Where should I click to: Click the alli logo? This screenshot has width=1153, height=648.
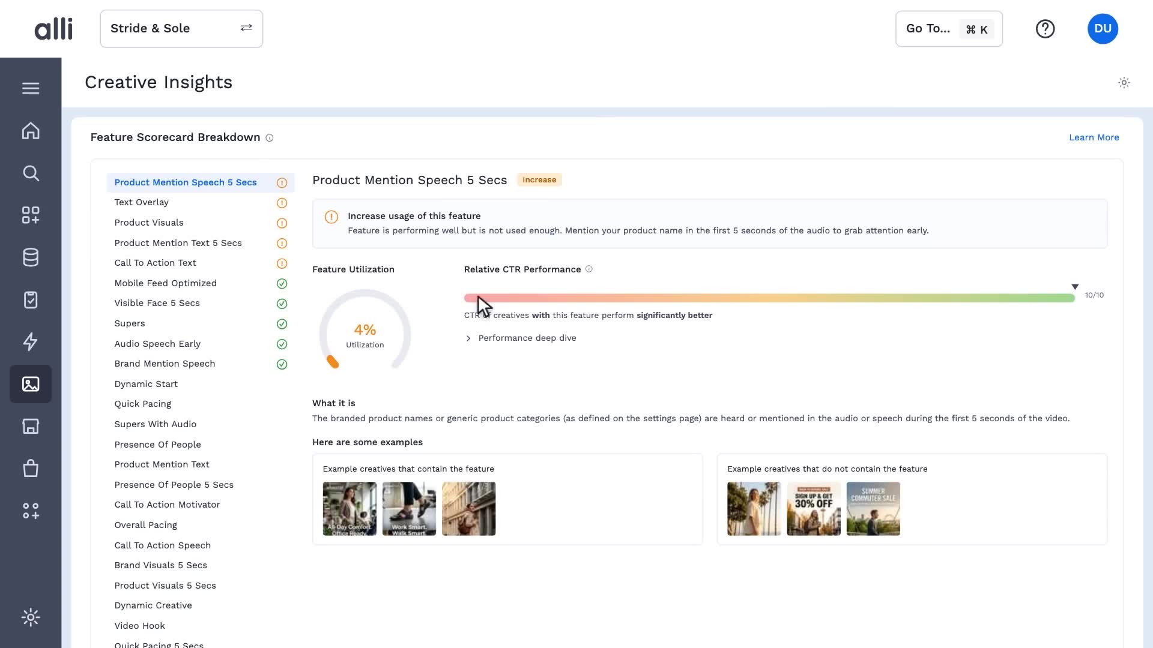pos(53,28)
